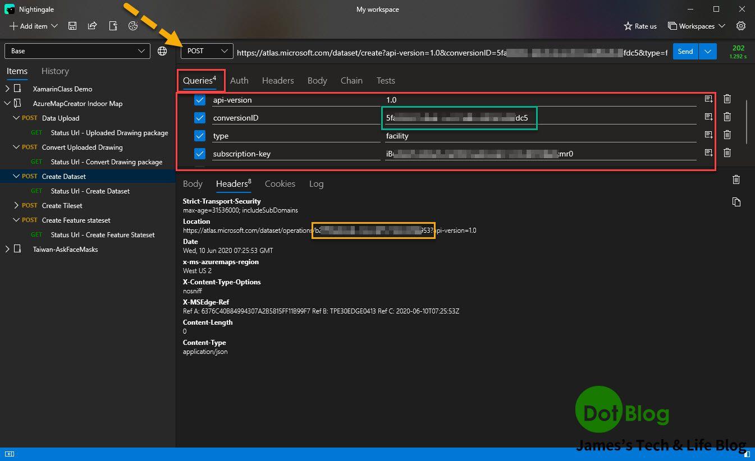This screenshot has height=461, width=755.
Task: Click the save icon in top toolbar
Action: point(72,26)
